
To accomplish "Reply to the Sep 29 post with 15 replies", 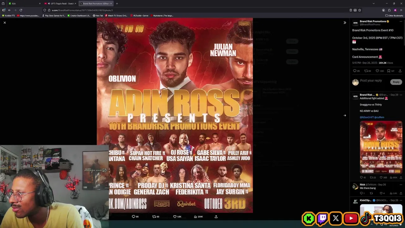I will (x=362, y=178).
